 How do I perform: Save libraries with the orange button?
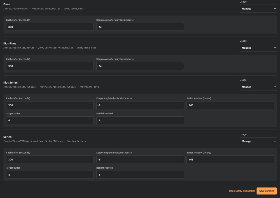(x=267, y=191)
